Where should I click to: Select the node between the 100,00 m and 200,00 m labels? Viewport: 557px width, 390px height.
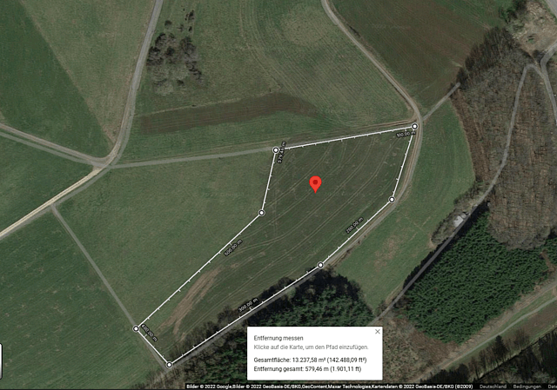(x=392, y=200)
